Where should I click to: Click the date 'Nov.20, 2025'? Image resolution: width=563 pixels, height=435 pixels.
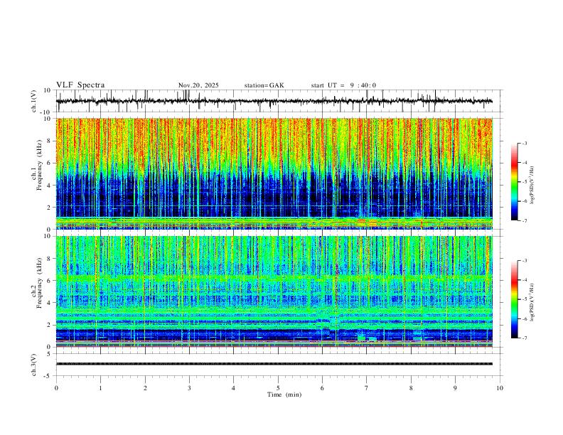pyautogui.click(x=198, y=85)
